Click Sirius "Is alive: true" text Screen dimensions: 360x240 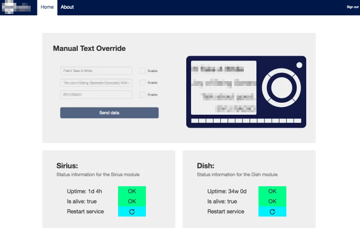(x=82, y=202)
